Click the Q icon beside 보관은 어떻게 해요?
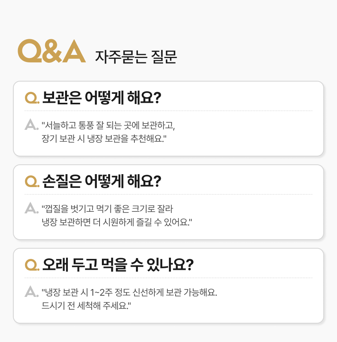The height and width of the screenshot is (342, 337). (x=32, y=98)
